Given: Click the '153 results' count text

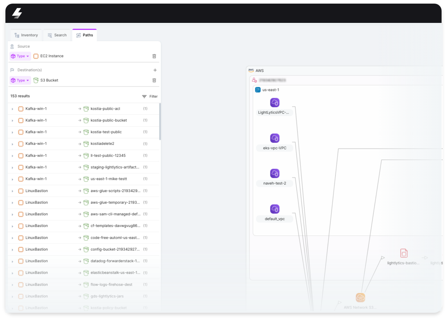Looking at the screenshot, I should [x=20, y=96].
